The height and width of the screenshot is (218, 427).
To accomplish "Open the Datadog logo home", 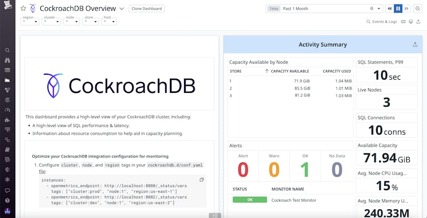I will pos(8,5).
